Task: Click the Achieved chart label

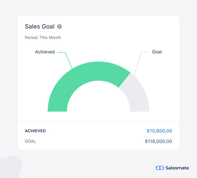Action: [x=45, y=52]
